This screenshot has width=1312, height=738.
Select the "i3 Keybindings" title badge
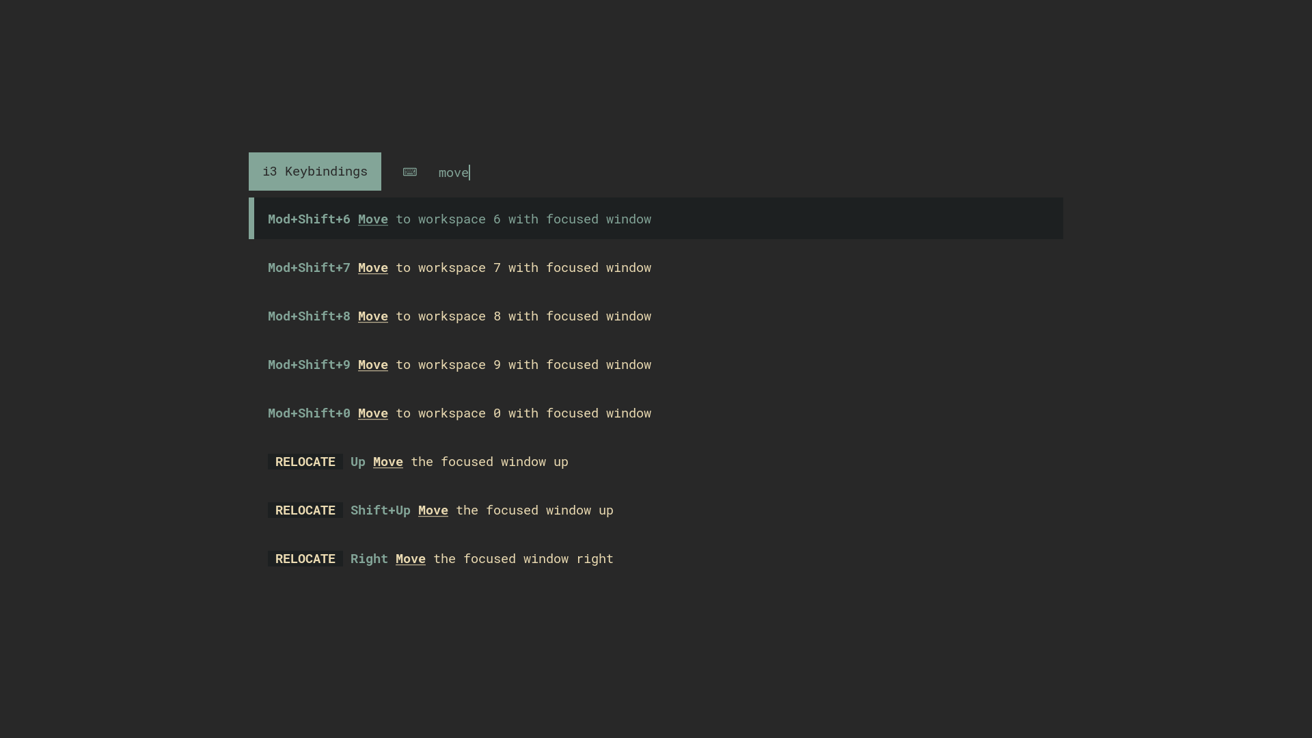(x=314, y=172)
